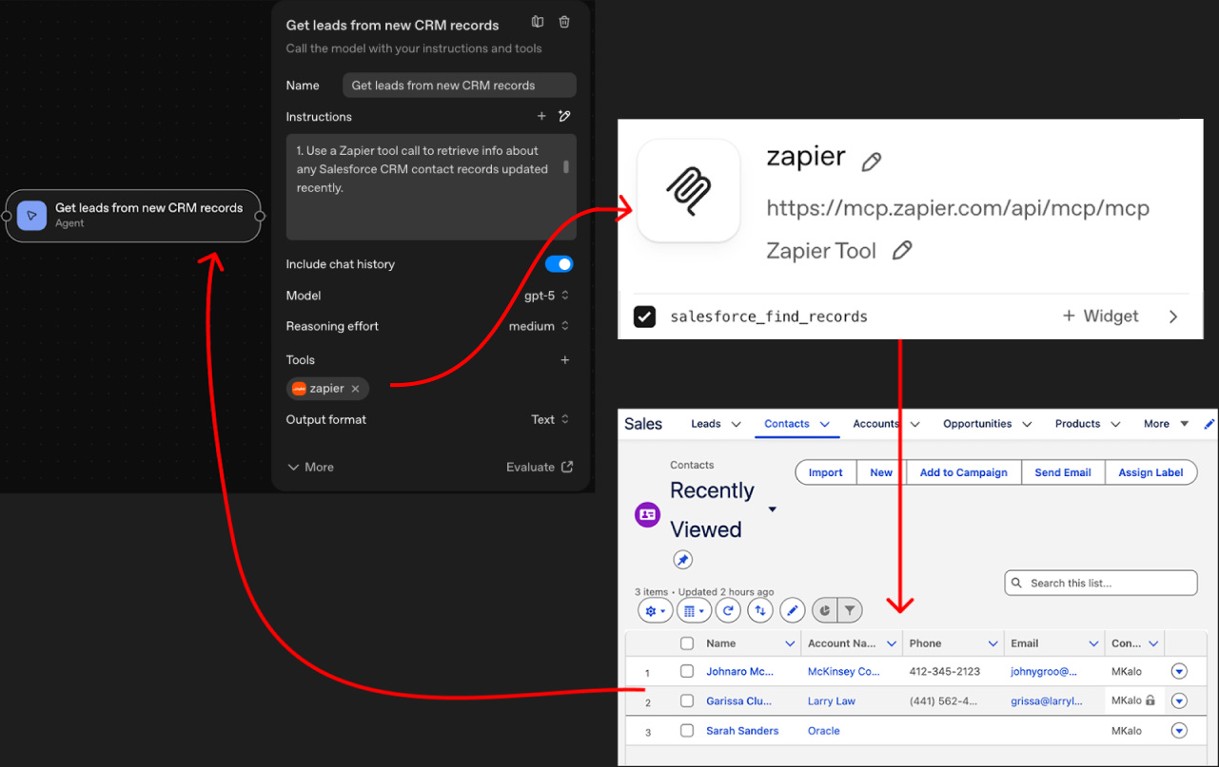Open the More navigation menu

(x=1166, y=424)
